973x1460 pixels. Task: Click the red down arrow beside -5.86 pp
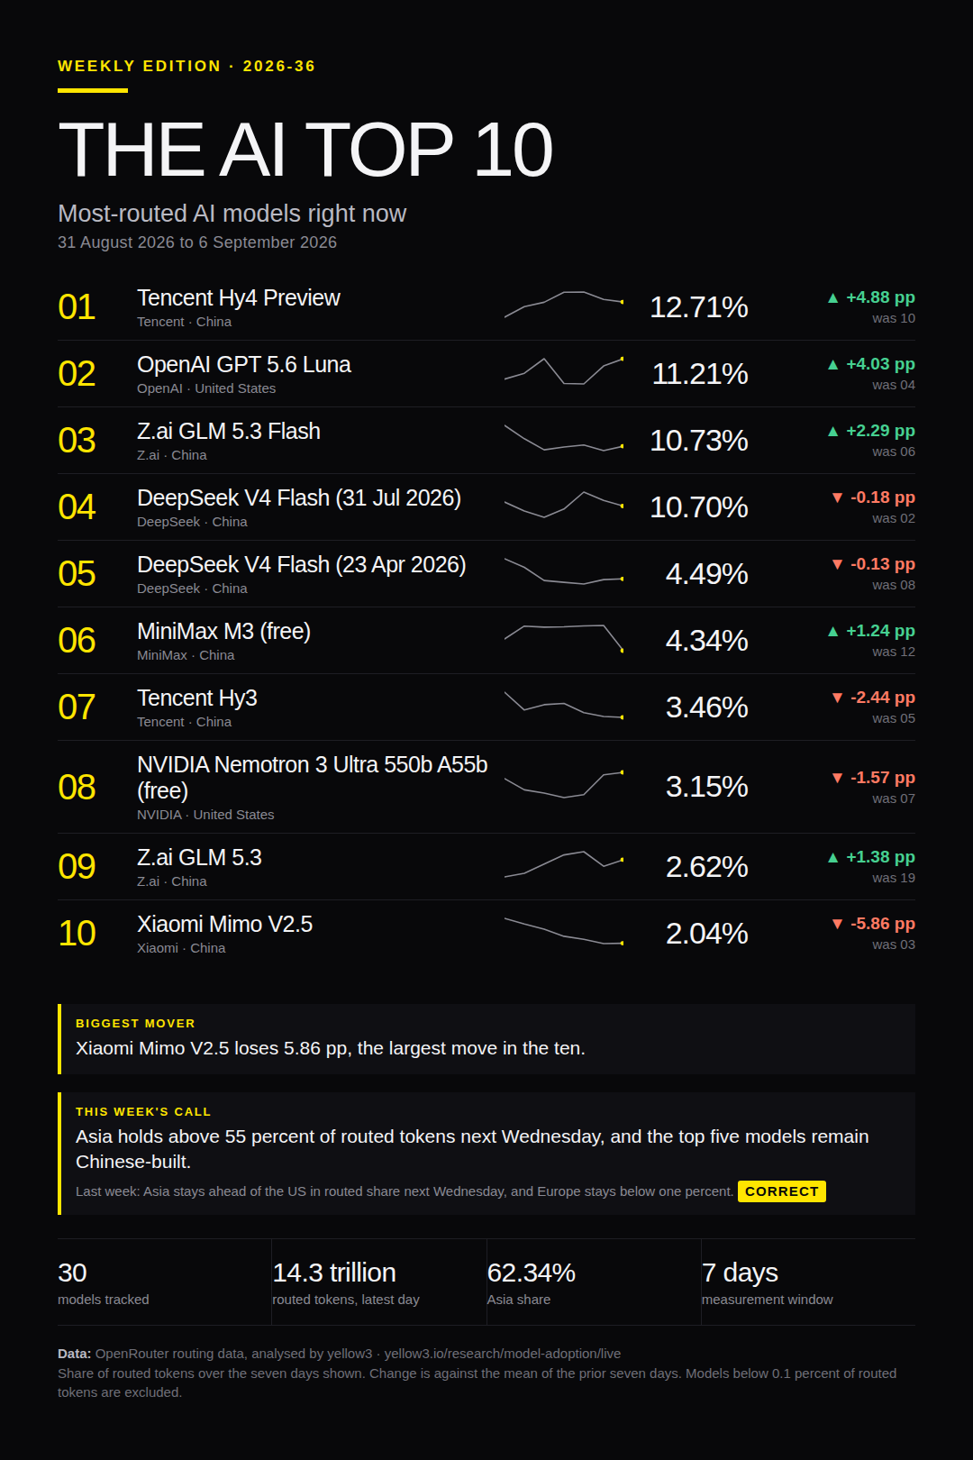[838, 924]
